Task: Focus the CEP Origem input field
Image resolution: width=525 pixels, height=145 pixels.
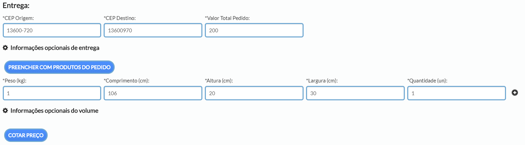Action: (52, 30)
